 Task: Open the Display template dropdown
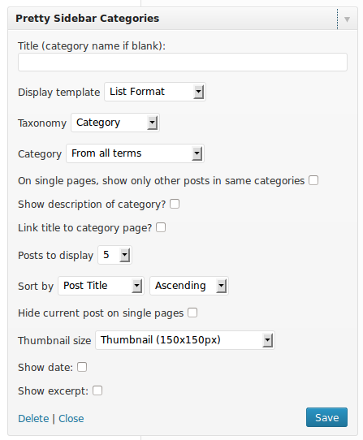coord(155,92)
